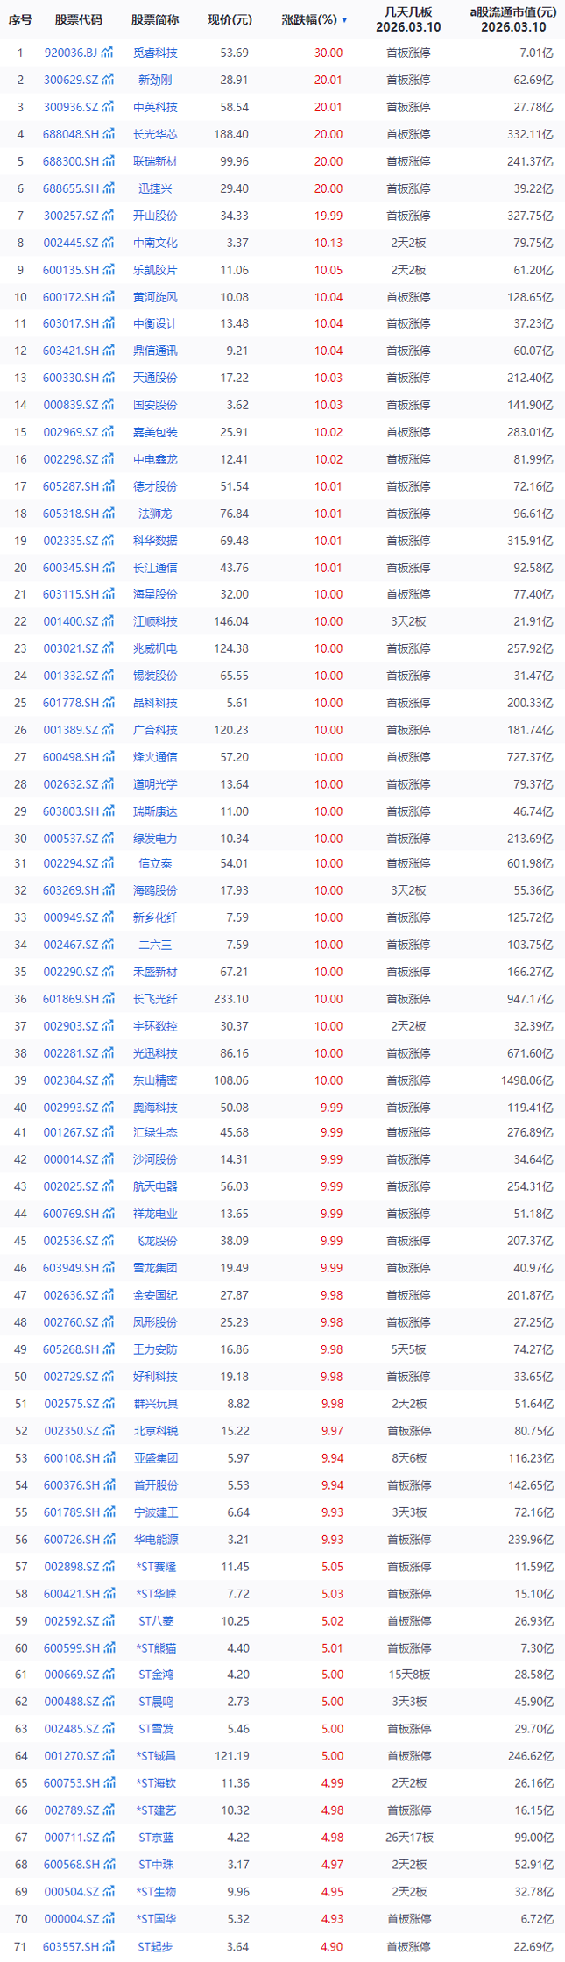
Task: Open chart icon next to 600498.SH
Action: (108, 757)
